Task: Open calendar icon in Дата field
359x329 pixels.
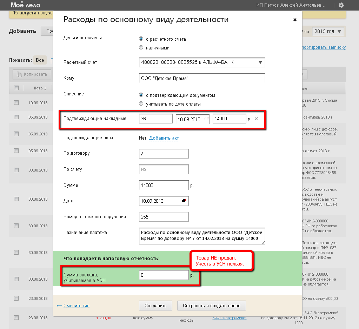Action: tap(184, 201)
